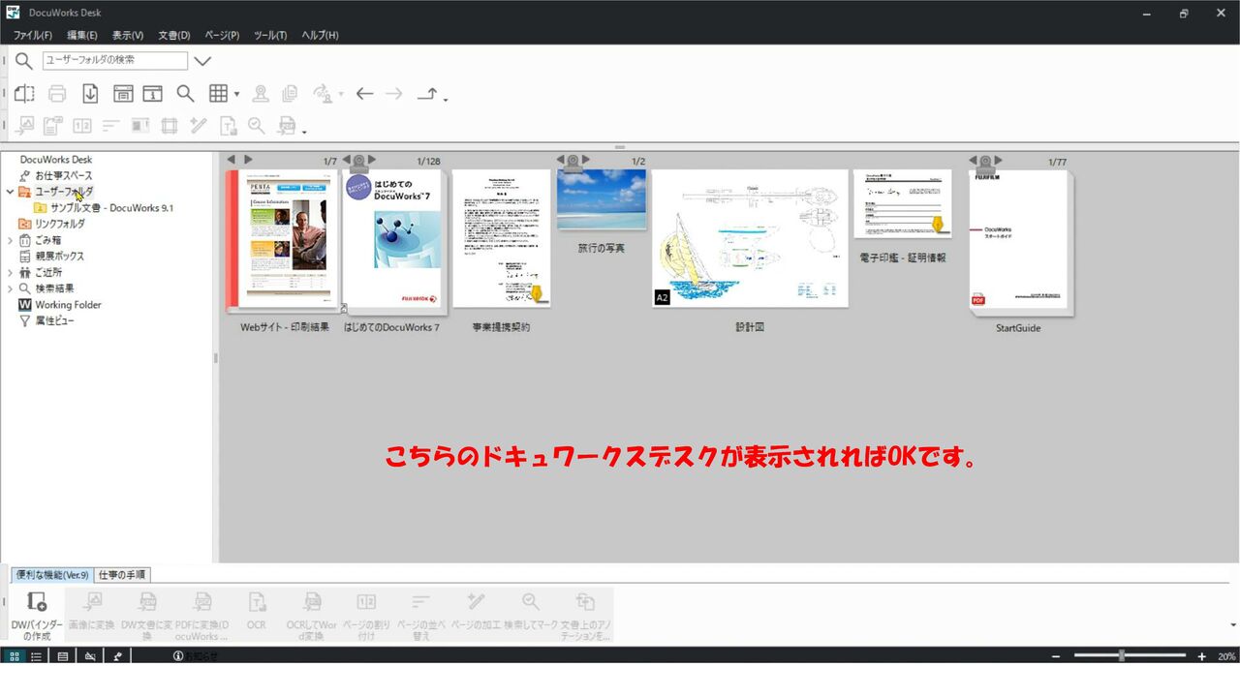
Task: Click the back navigation arrow icon
Action: pos(365,93)
